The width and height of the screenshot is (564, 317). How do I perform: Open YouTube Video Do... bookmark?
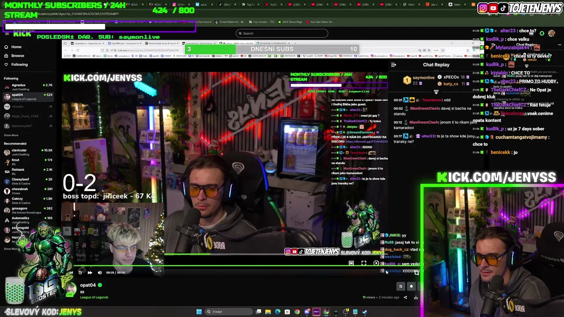tap(319, 22)
